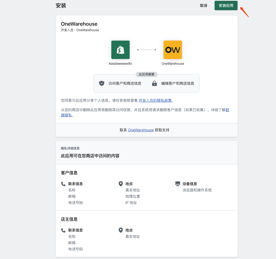The width and height of the screenshot is (276, 259).
Task: Click location pin icon under 店主信息
Action: [x=120, y=230]
